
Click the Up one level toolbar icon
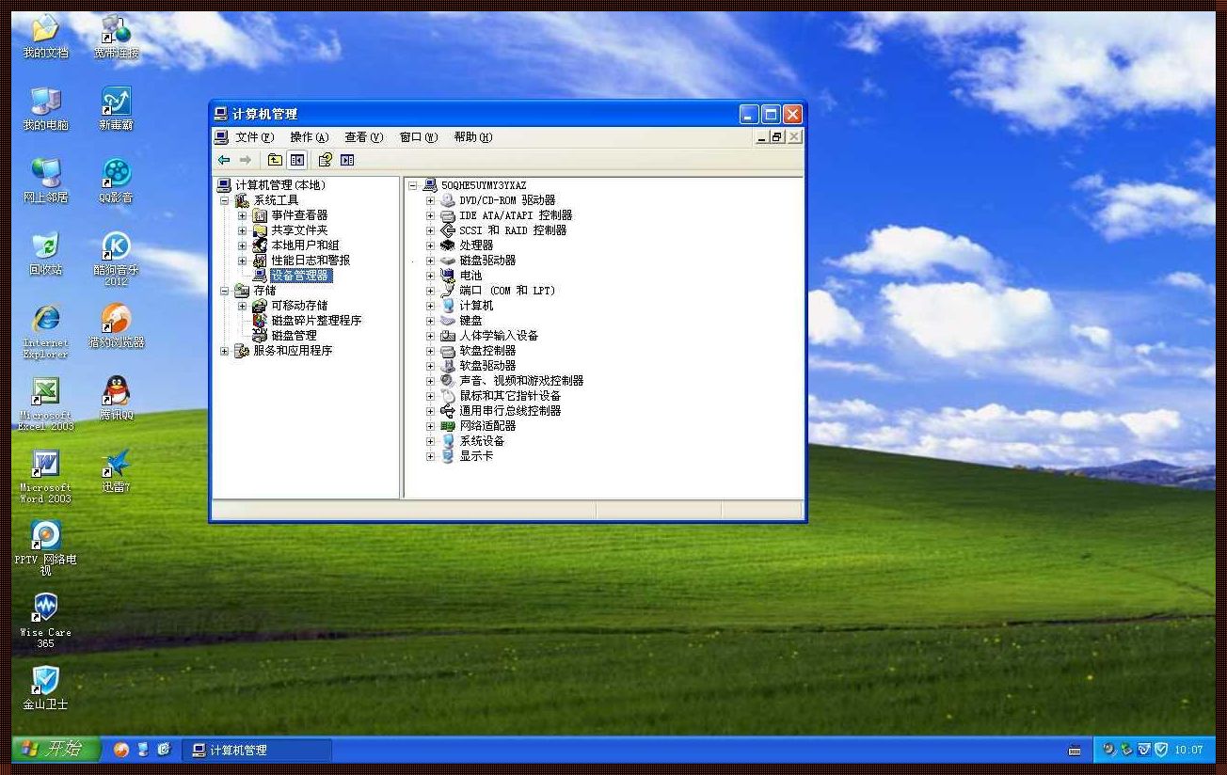(x=275, y=160)
